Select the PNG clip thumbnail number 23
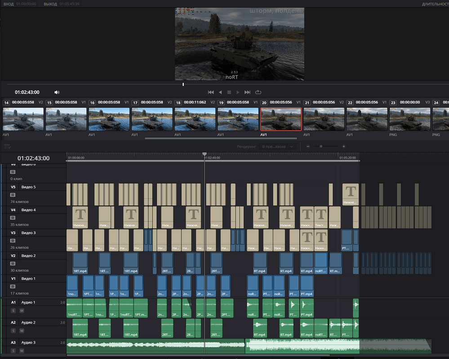 click(x=410, y=119)
